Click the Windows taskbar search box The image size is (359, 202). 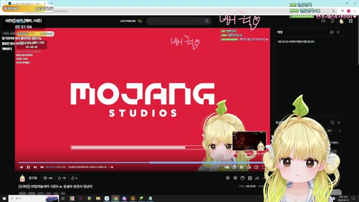[34, 198]
